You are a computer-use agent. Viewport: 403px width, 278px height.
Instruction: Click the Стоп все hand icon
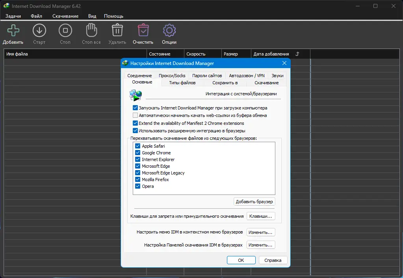tap(91, 30)
